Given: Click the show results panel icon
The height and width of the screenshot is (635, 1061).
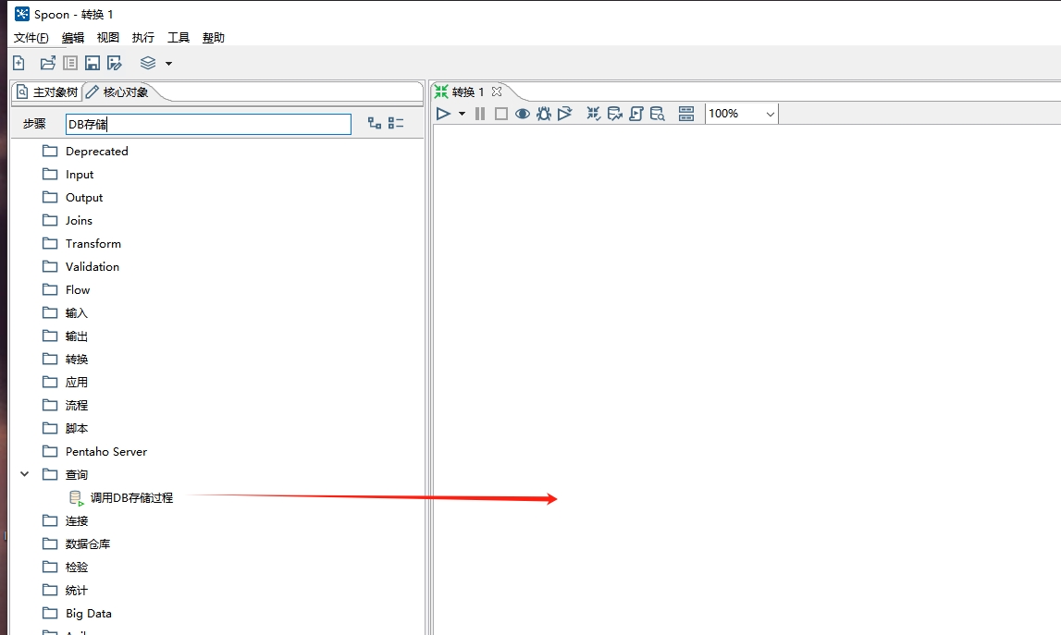Looking at the screenshot, I should coord(686,114).
